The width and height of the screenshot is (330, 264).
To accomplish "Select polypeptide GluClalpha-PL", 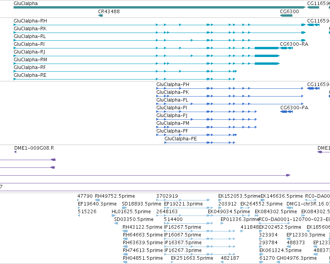I will (172, 100).
